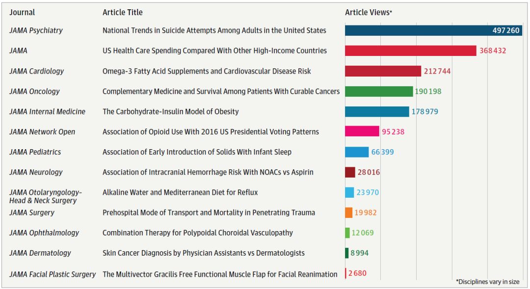Open the suicide attempts trends article title
This screenshot has width=530, height=289.
point(214,30)
